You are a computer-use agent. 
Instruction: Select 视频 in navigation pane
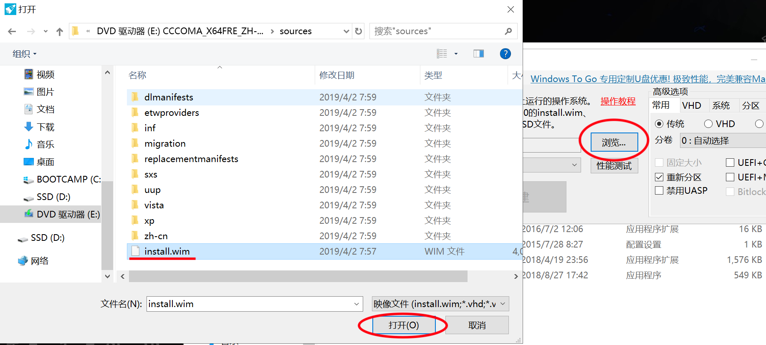click(46, 75)
